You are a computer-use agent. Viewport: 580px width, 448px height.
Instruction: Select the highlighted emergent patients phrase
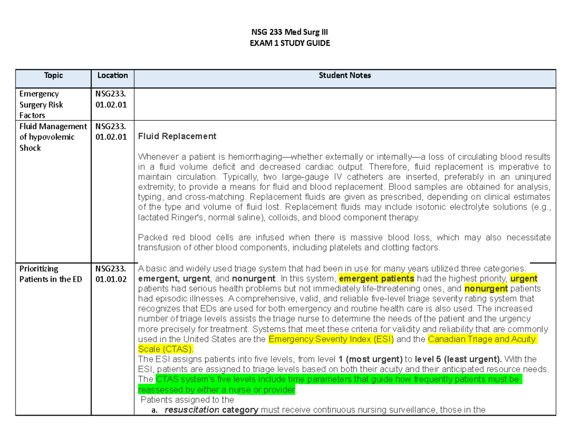377,278
